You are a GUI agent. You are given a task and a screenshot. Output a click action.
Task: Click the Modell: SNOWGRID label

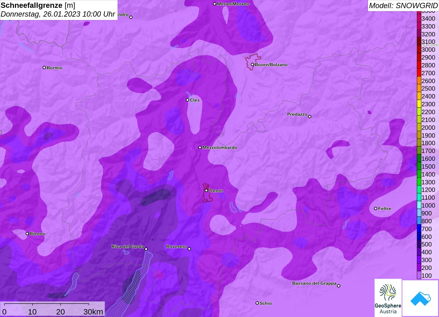point(403,6)
